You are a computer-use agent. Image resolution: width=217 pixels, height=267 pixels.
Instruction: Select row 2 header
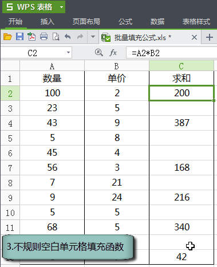pyautogui.click(x=10, y=93)
